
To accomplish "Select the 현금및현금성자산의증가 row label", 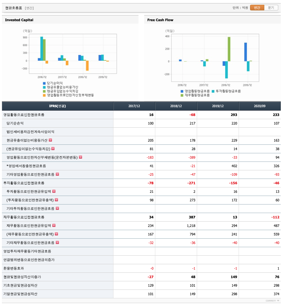I will [22, 277].
